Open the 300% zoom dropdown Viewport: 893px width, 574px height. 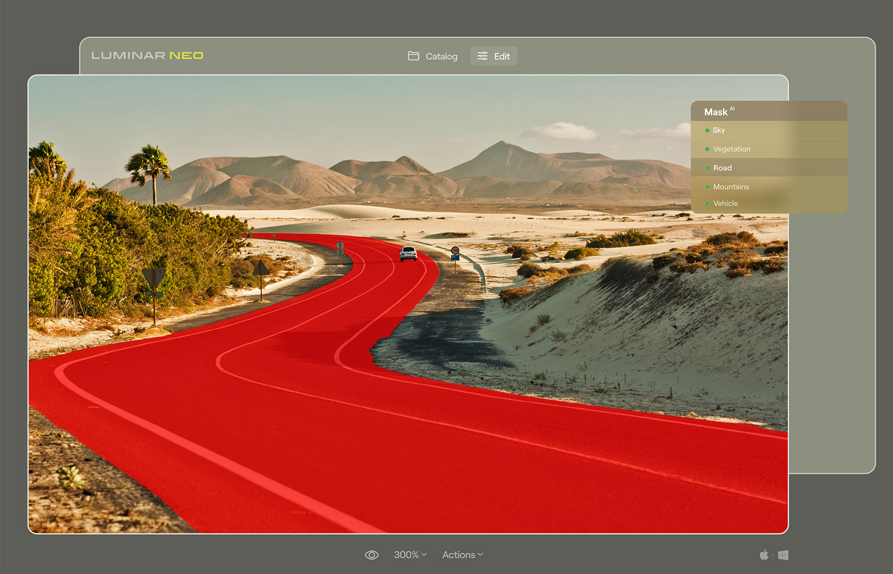pos(410,554)
